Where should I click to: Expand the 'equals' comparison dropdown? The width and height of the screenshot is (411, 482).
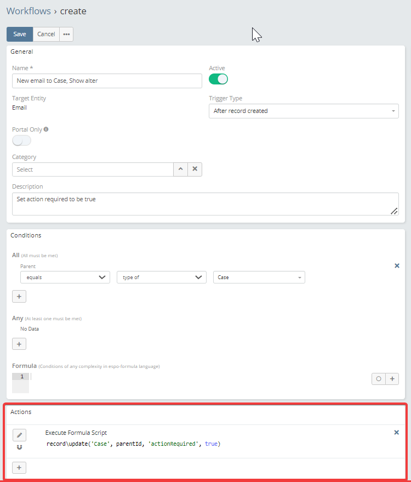[x=65, y=277]
